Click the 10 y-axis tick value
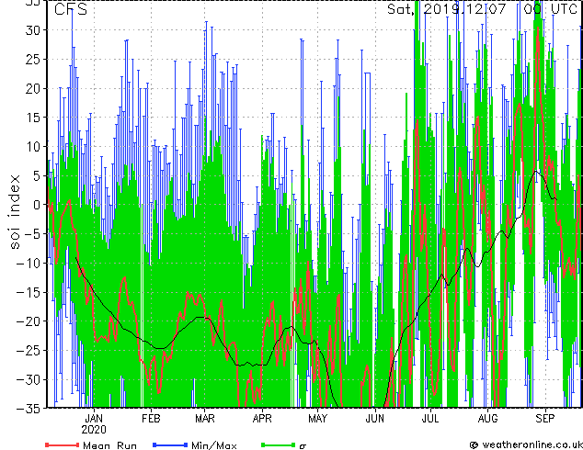 [x=32, y=147]
